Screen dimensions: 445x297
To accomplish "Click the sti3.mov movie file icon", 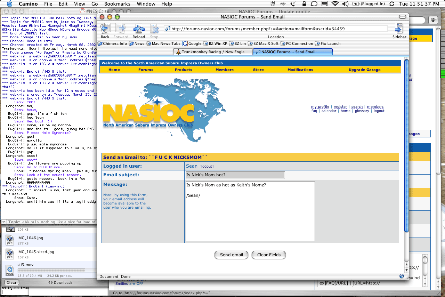I will [x=9, y=270].
